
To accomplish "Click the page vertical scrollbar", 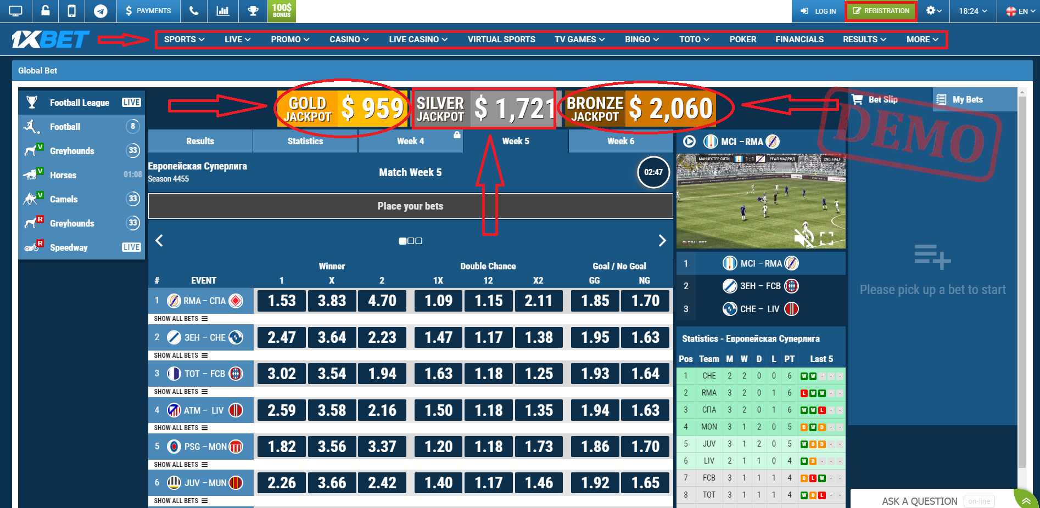I will click(1022, 283).
